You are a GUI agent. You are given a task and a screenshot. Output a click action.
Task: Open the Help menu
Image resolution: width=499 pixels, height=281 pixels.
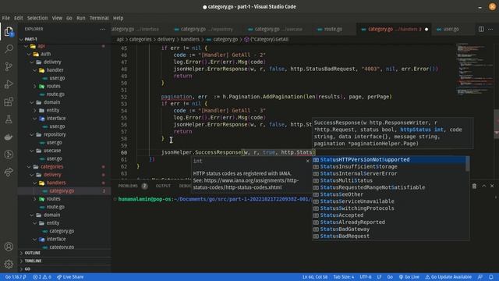(118, 18)
